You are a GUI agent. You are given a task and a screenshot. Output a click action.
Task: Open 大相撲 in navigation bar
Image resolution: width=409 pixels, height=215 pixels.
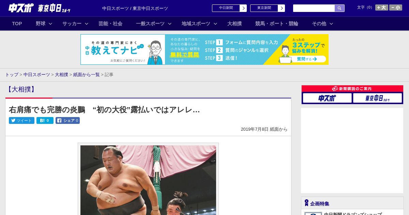click(x=234, y=24)
